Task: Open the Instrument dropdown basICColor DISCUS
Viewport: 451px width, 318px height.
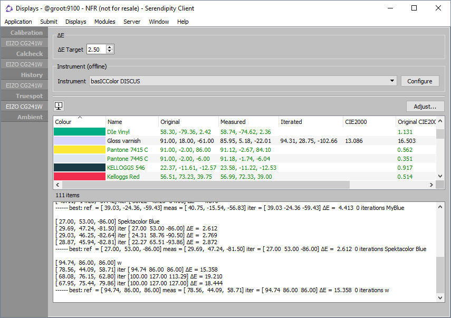Action: (243, 81)
